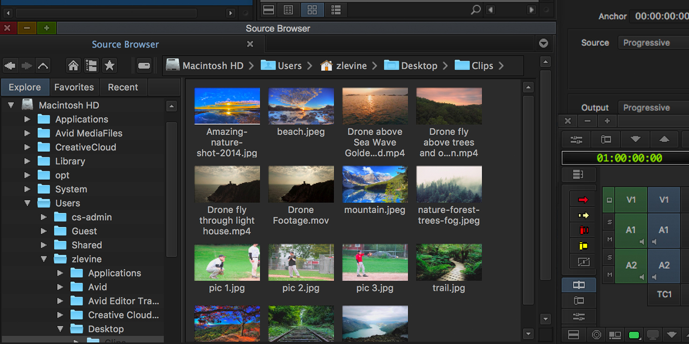Switch bin to frame view icon
This screenshot has height=344, width=689.
point(313,9)
